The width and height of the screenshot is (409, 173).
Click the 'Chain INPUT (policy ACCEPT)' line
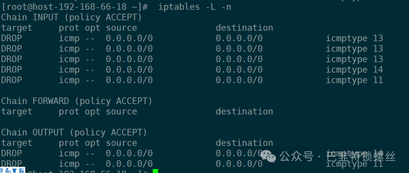71,17
